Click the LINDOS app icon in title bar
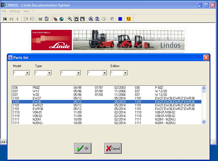This screenshot has width=218, height=161. pos(3,5)
